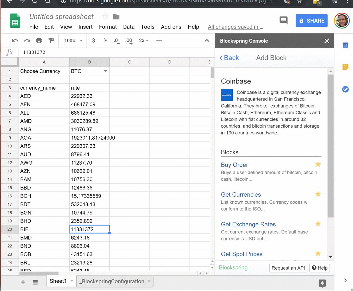Viewport: 353px width, 291px height.
Task: Open the File menu
Action: tap(34, 27)
